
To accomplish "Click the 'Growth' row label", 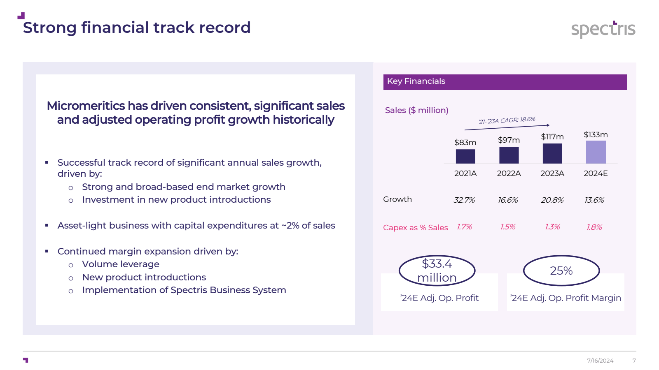I will [397, 199].
